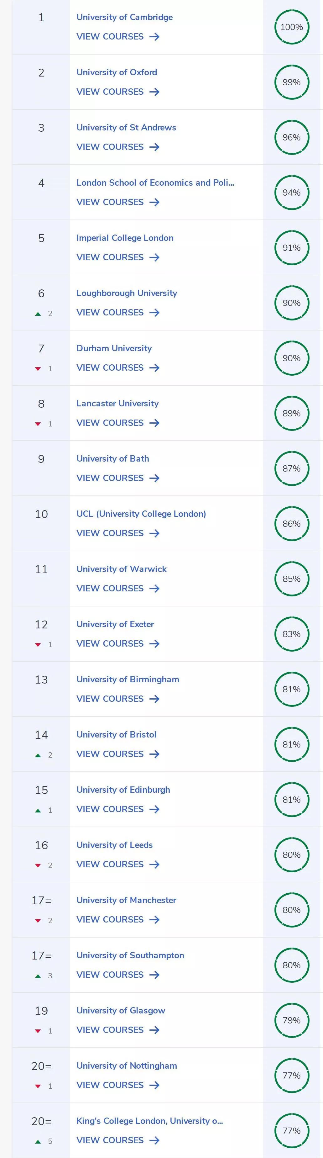Open the University of Edinburgh link
Image resolution: width=323 pixels, height=1158 pixels.
(x=123, y=790)
